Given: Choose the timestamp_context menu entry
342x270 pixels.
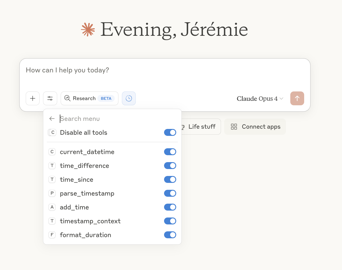Looking at the screenshot, I should click(90, 221).
